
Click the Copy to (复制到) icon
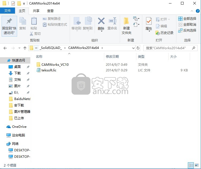click(88, 21)
